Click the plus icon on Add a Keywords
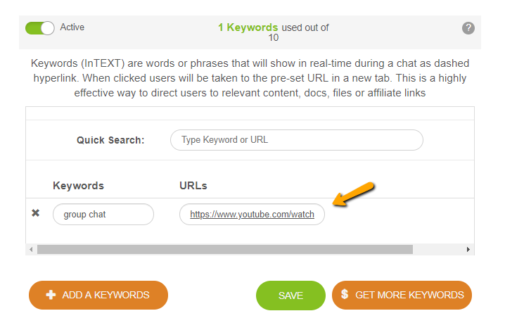Screen dimensions: 505x330 point(51,295)
